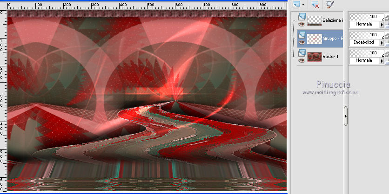Adjust opacity slider of Gruppo layer
Viewport: 389px width, 194px height.
tap(367, 35)
